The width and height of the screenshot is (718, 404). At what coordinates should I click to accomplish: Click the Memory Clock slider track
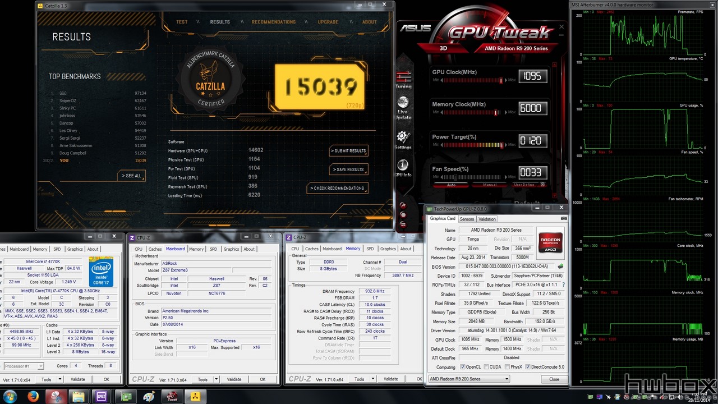point(473,113)
